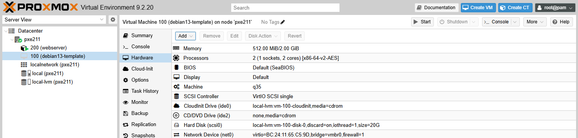
Task: Open the Summary tab
Action: [x=145, y=35]
